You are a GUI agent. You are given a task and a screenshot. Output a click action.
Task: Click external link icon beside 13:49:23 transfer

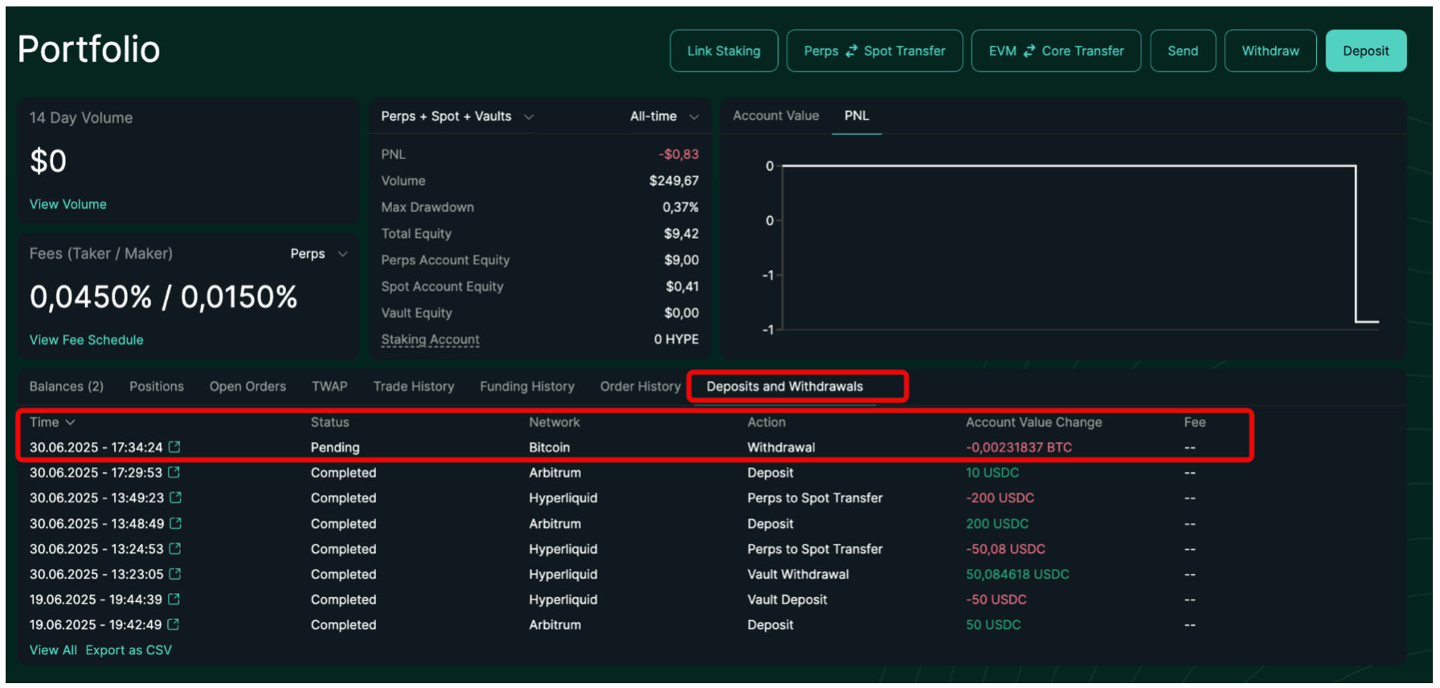176,498
